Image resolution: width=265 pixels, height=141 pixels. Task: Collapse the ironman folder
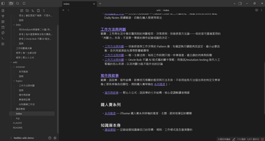[14, 67]
